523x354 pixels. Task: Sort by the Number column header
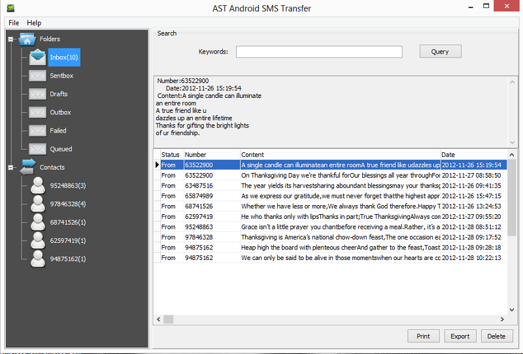(212, 155)
